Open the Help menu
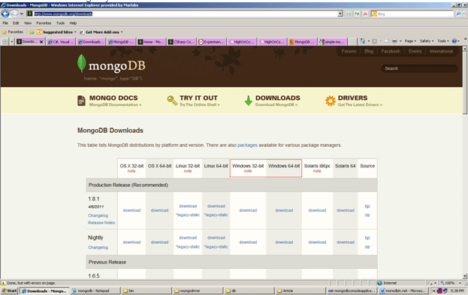 73,23
